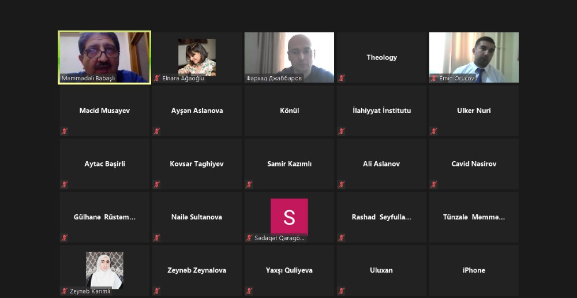Select Məmmədəli Babaşlı's active video tile
The image size is (577, 298).
point(104,58)
